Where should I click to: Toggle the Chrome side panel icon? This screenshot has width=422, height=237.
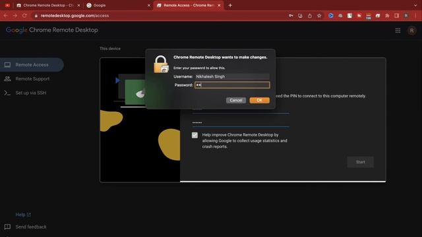pyautogui.click(x=397, y=16)
